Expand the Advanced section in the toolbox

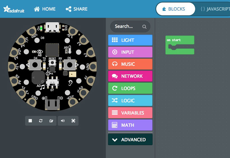[x=130, y=140]
